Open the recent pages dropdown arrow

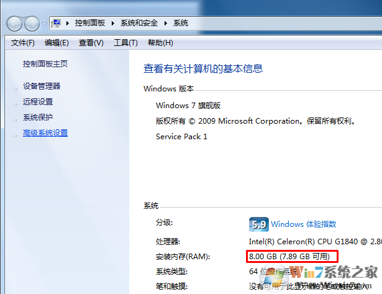click(x=44, y=24)
